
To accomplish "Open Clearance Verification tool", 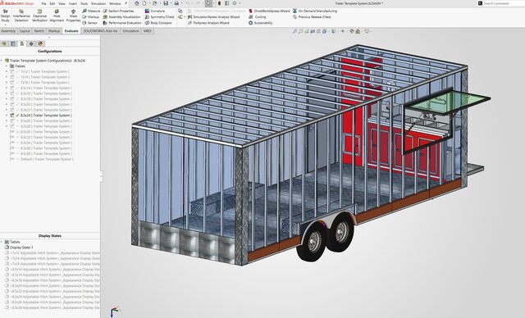I will 39,16.
